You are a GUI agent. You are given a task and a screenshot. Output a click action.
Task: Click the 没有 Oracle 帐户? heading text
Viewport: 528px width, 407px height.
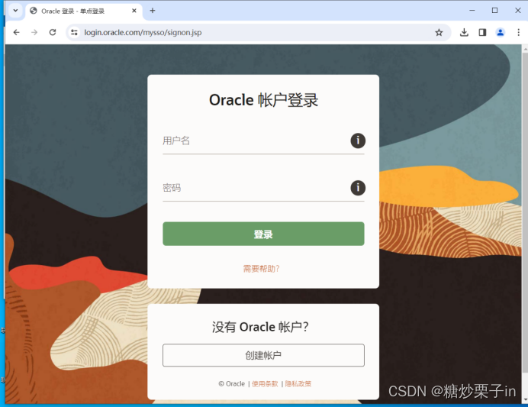tap(260, 327)
